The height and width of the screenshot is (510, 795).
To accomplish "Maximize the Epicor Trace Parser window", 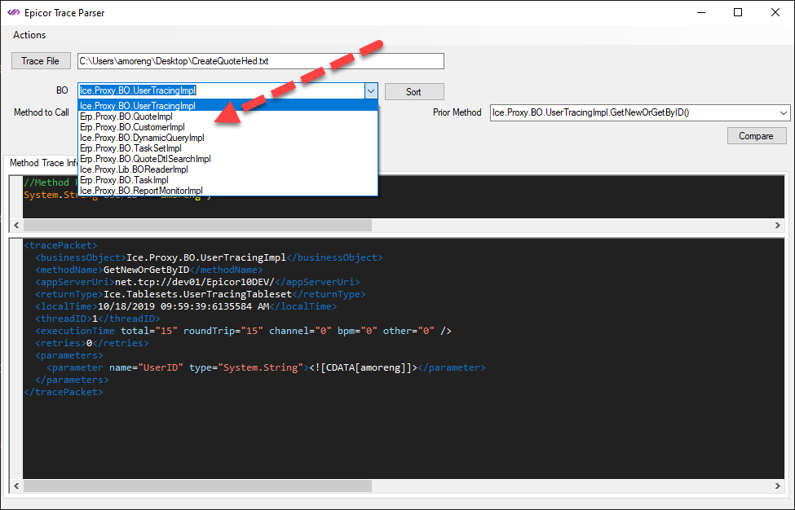I will (x=738, y=13).
